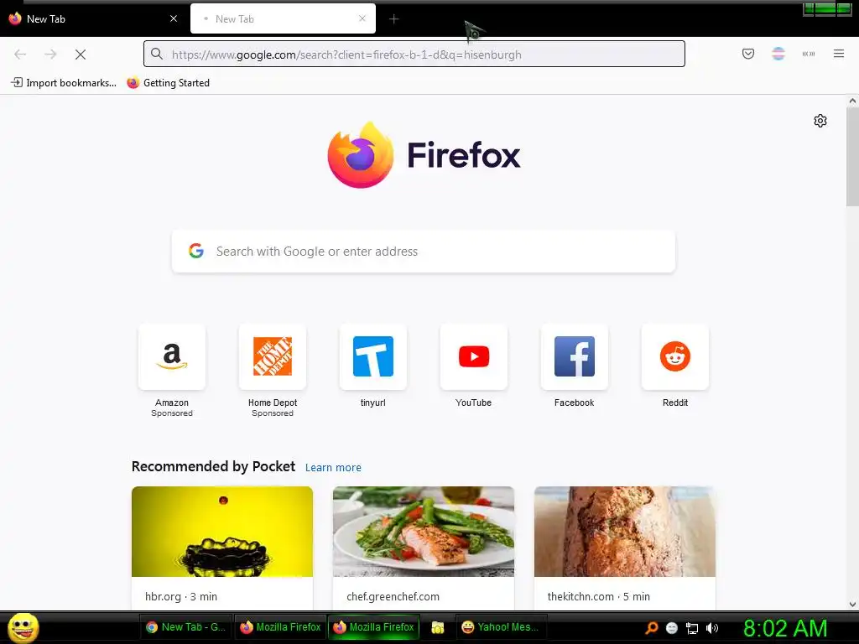Click the Google logo in the search box
This screenshot has width=859, height=644.
196,251
